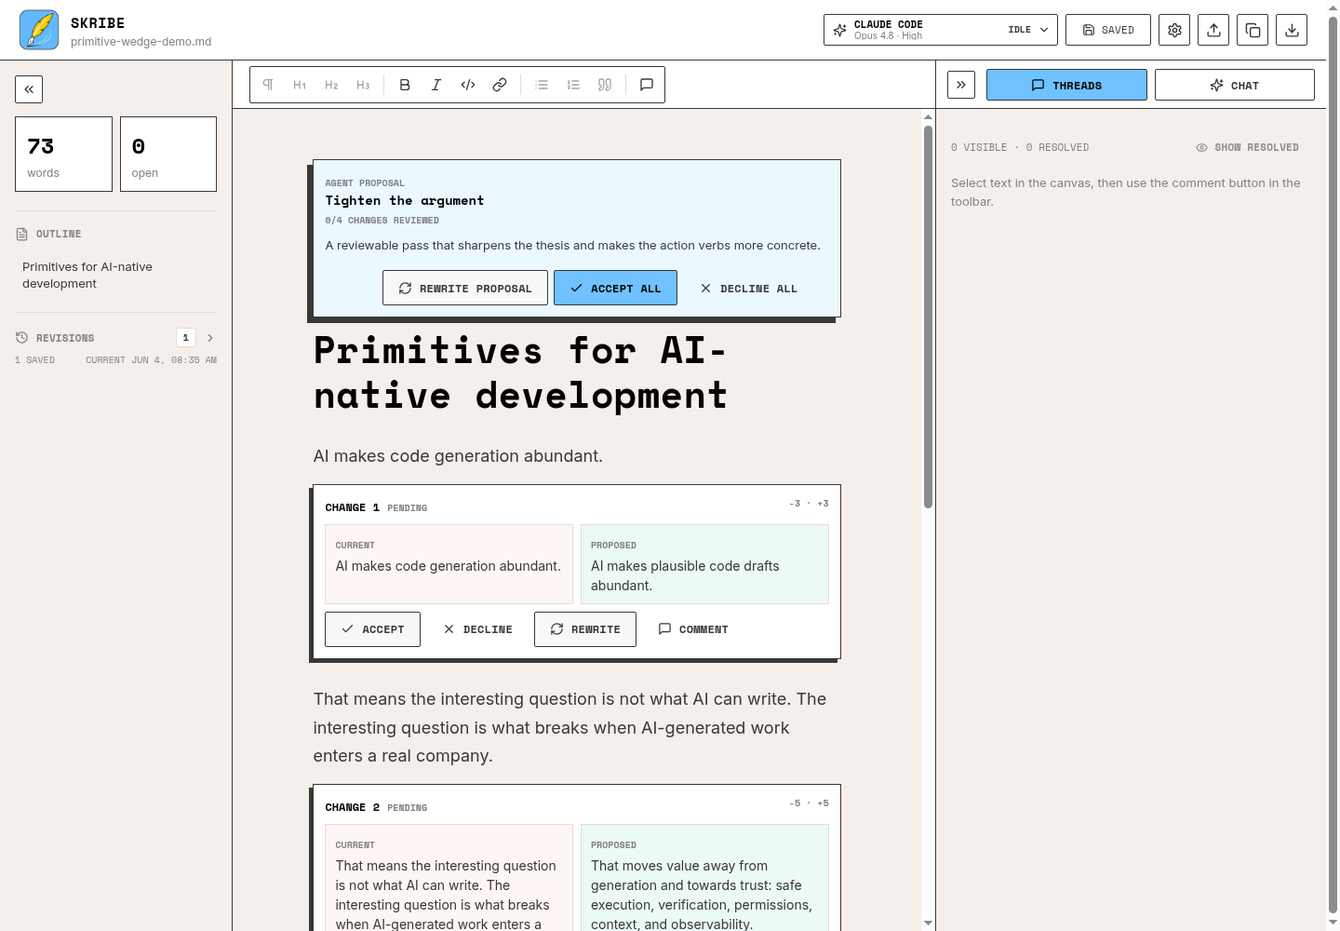Toggle inline code formatting

click(x=468, y=85)
